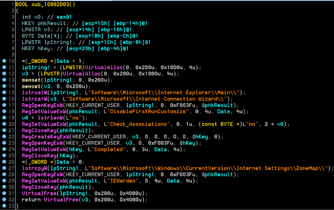This screenshot has width=334, height=210.
Task: Click the blue dot at line 33
Action: [x=4, y=206]
